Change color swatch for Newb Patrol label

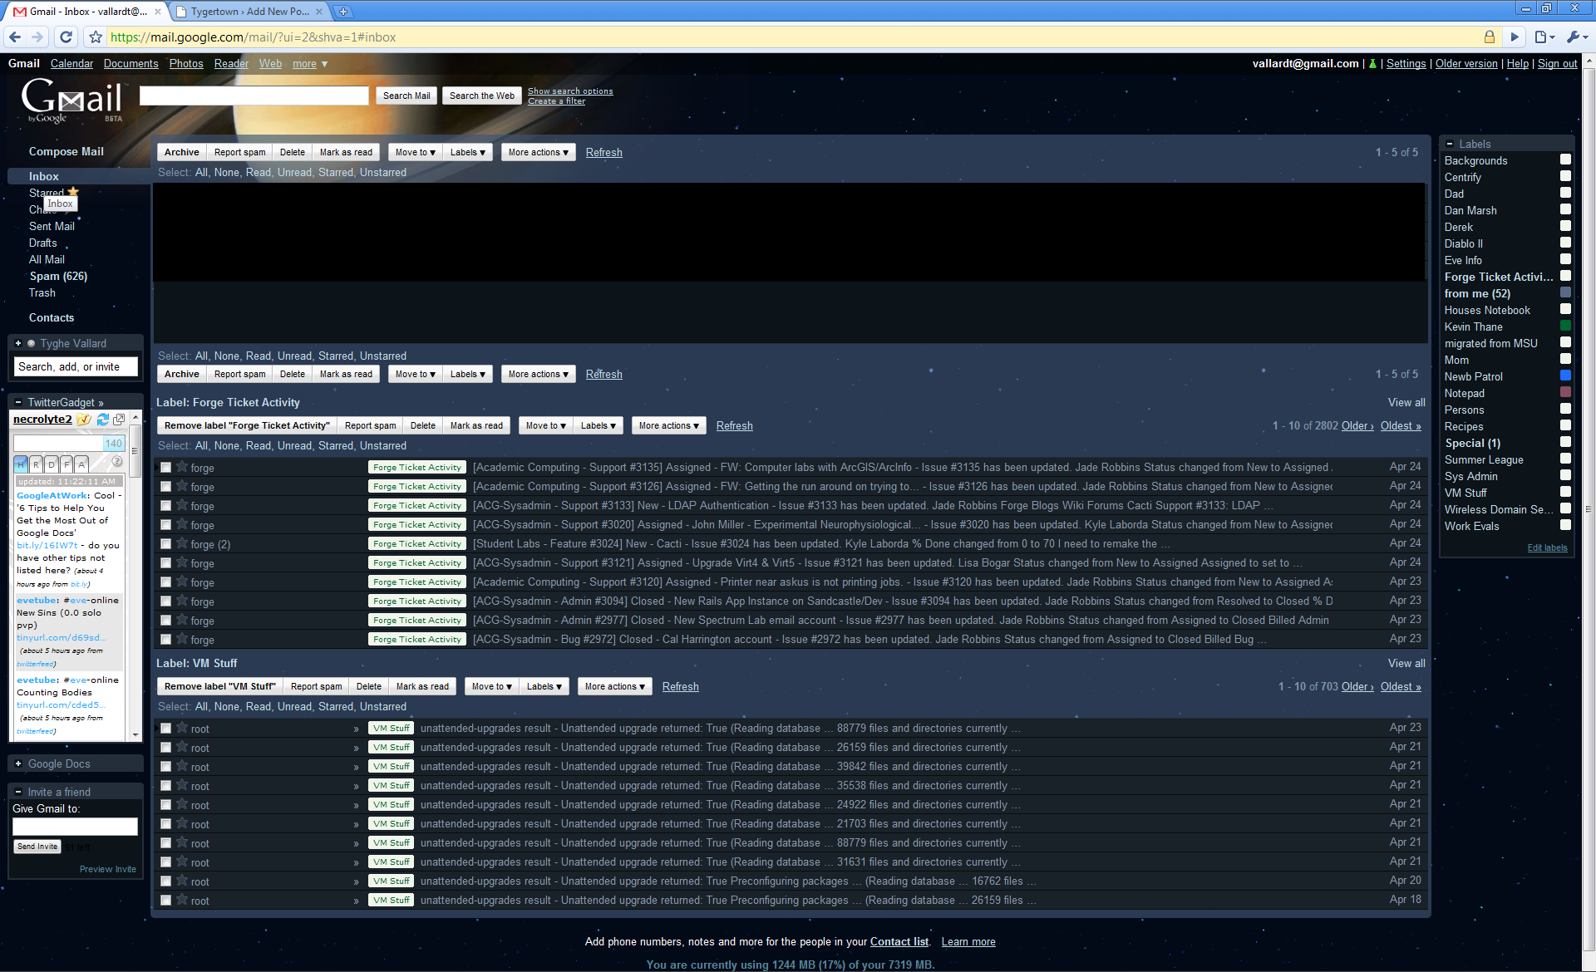coord(1565,376)
